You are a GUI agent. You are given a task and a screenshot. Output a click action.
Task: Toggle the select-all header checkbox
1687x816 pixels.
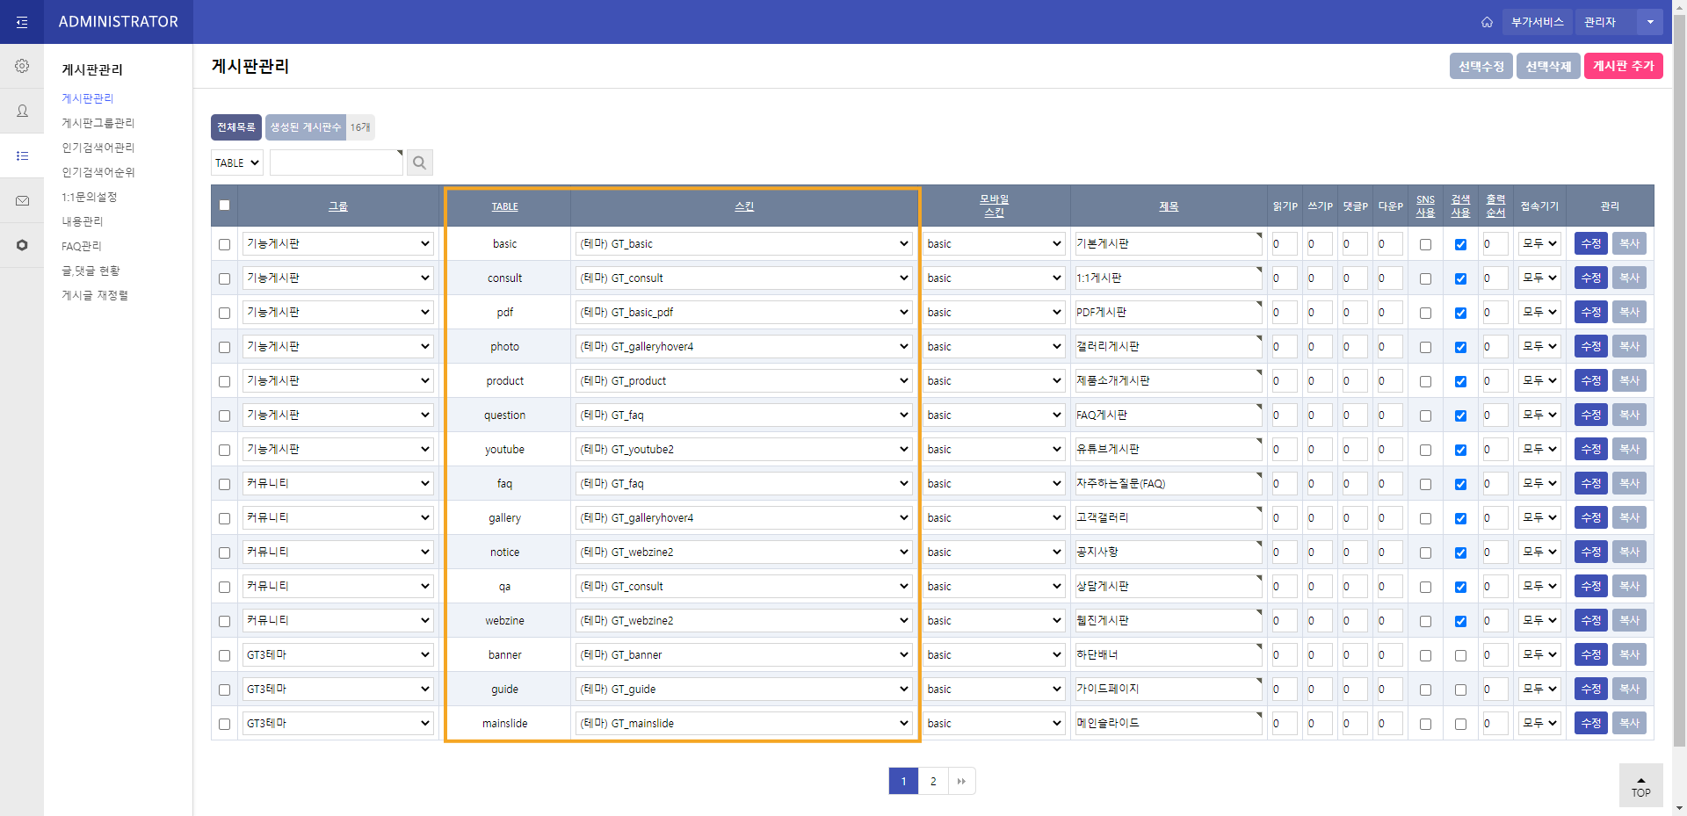[224, 206]
